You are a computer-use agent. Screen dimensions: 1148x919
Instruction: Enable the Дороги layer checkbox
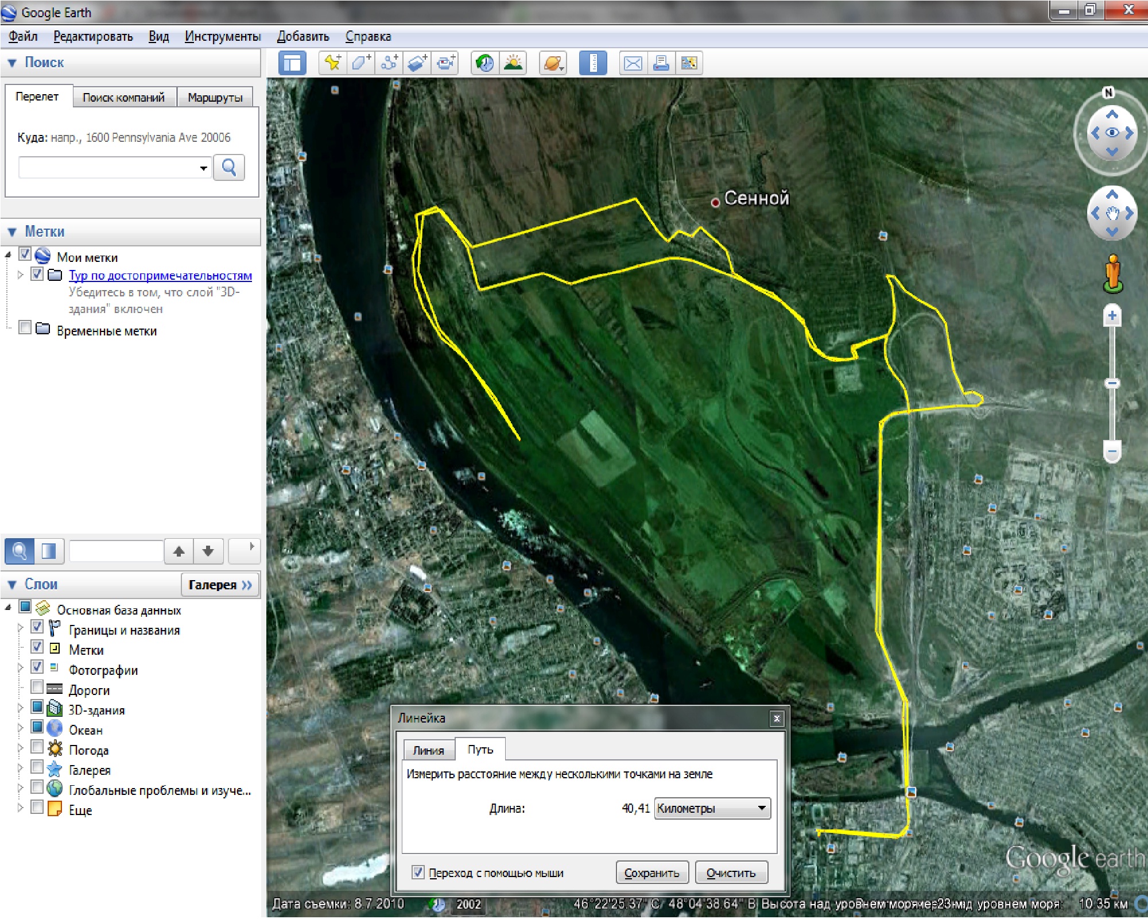coord(37,687)
